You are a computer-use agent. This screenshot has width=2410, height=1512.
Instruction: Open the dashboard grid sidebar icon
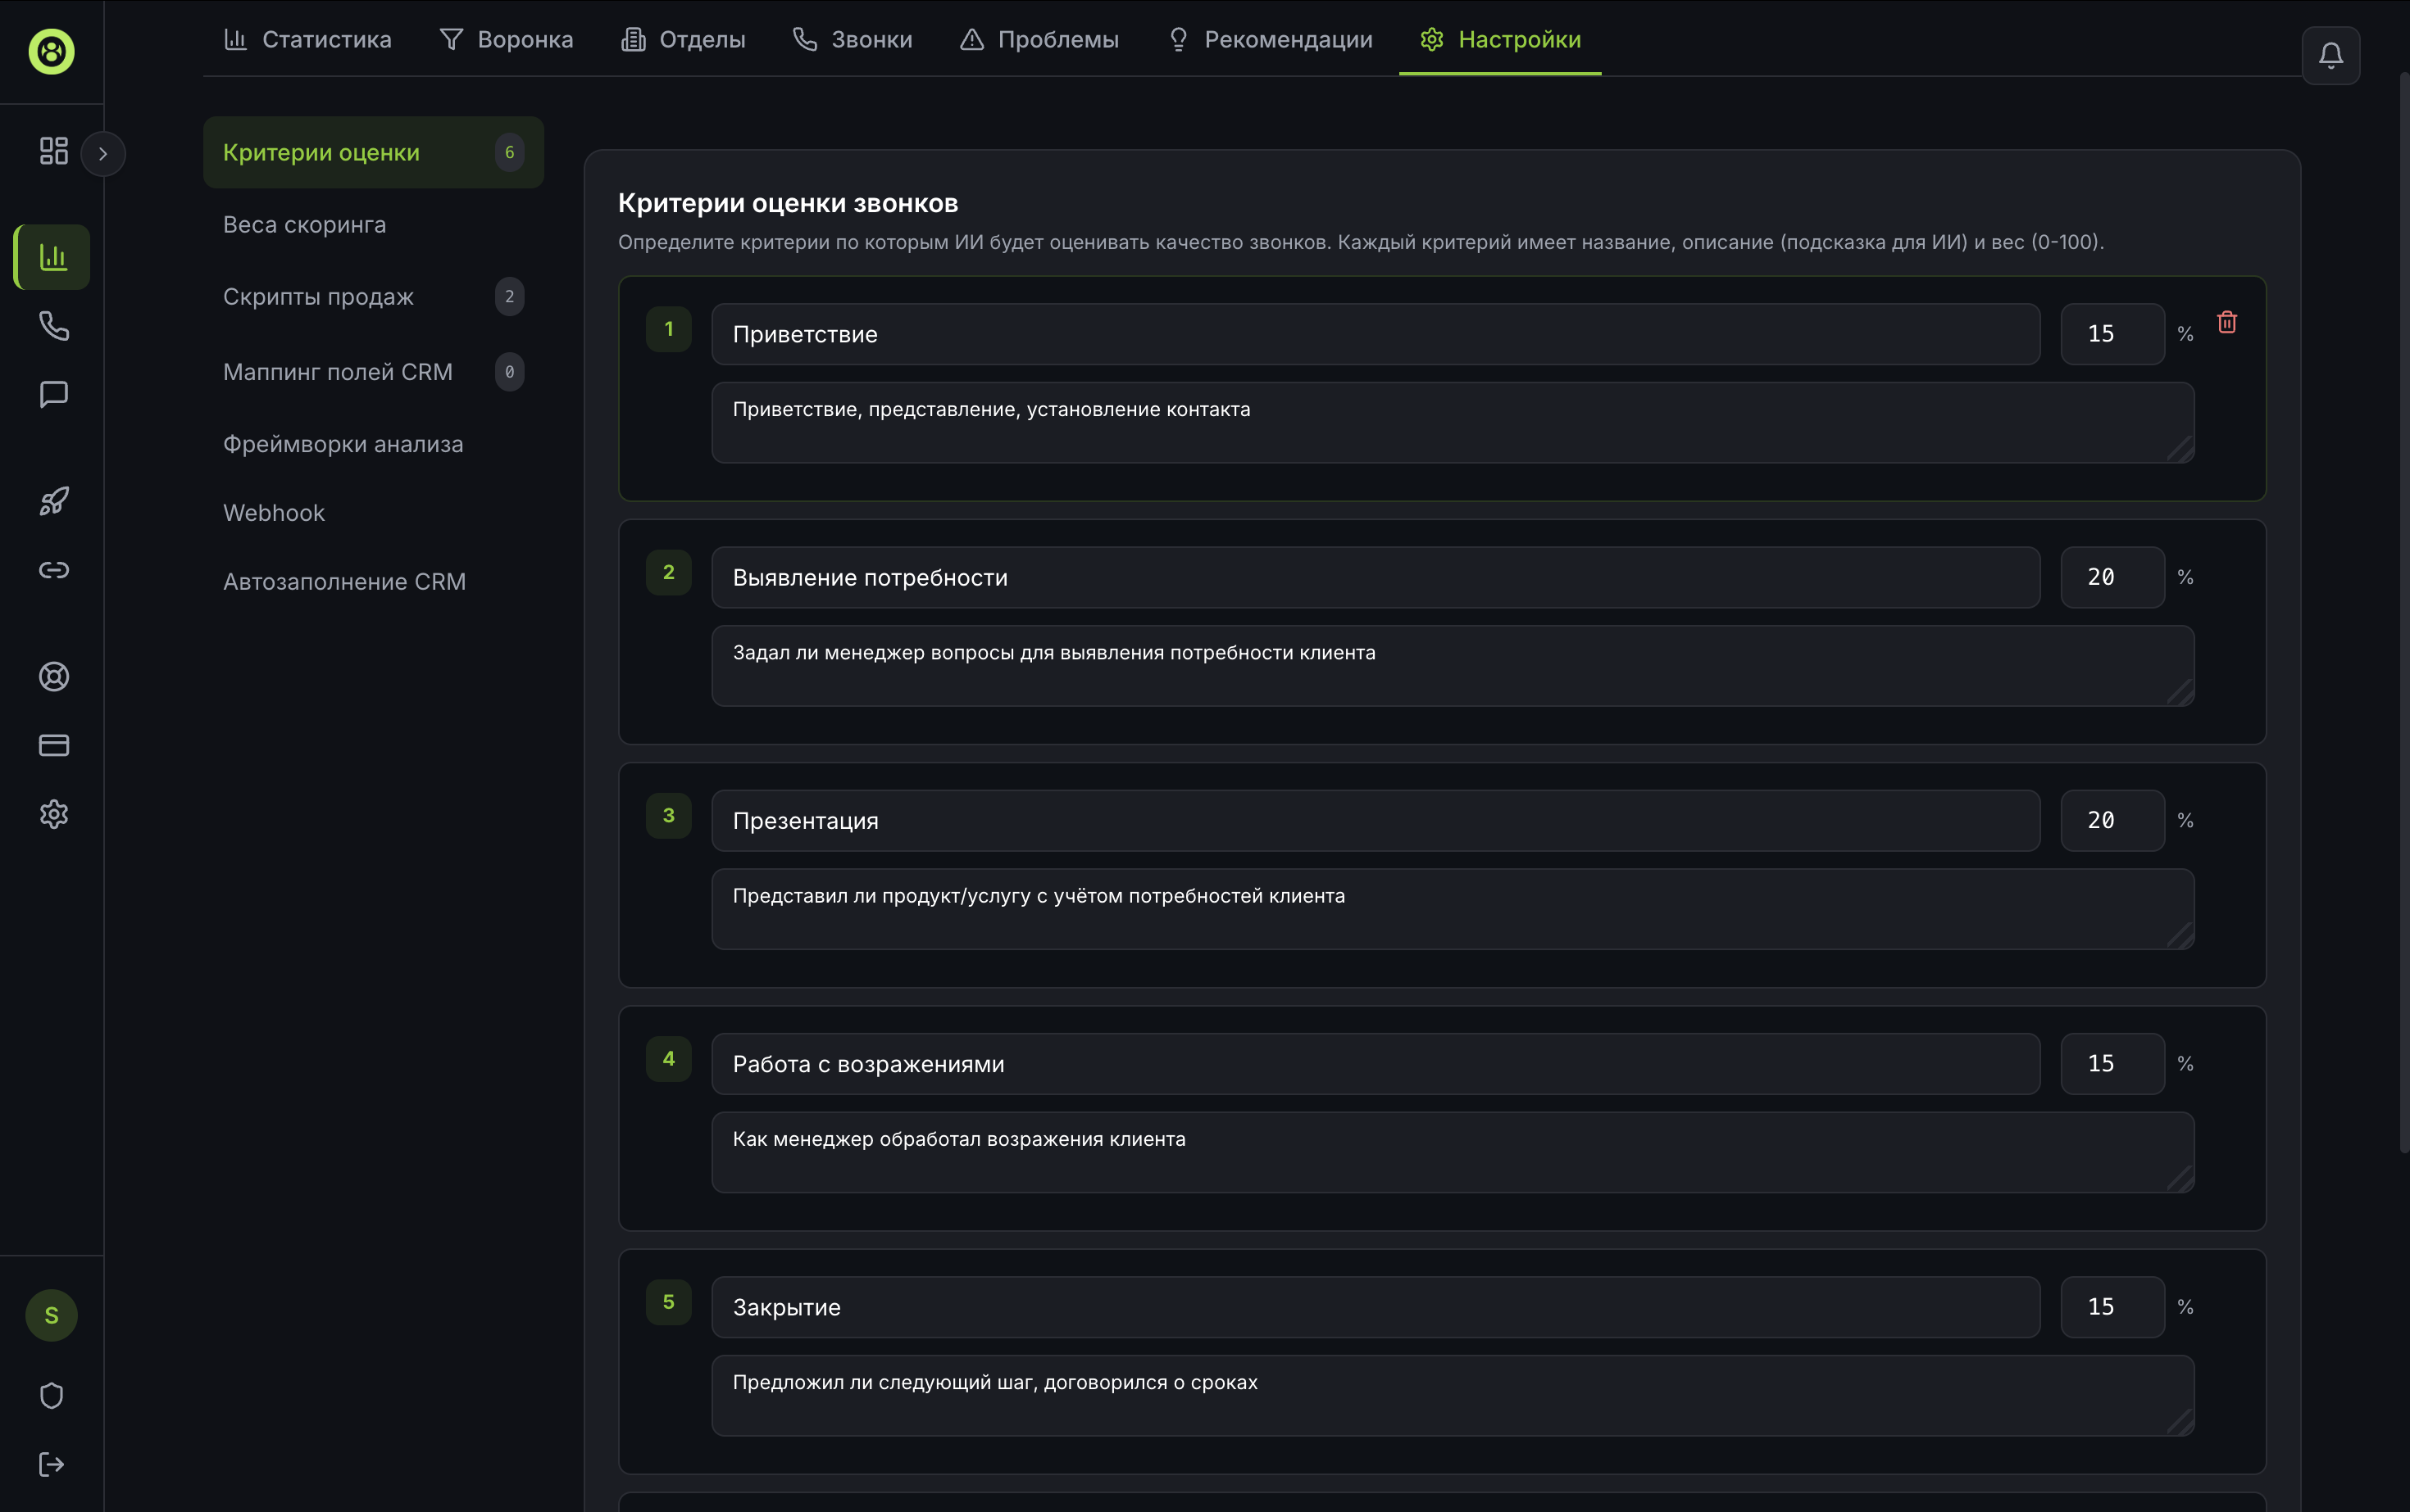coord(53,151)
